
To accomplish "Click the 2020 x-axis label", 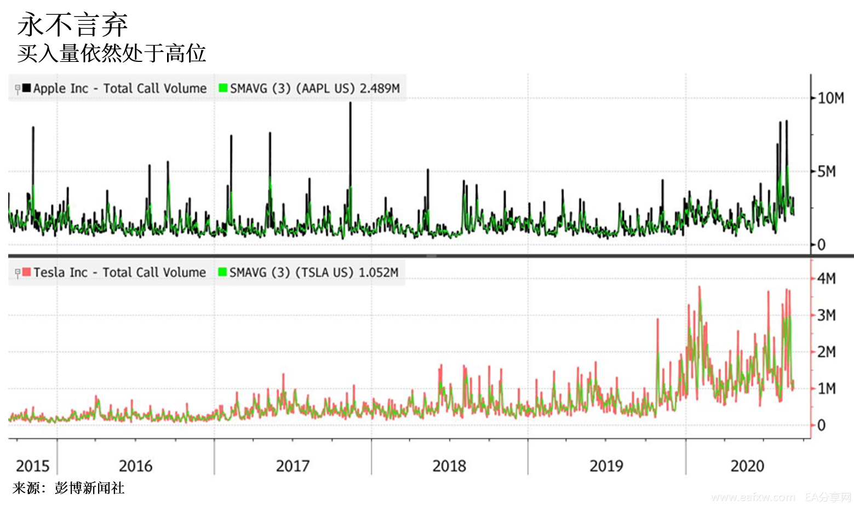I will [x=747, y=466].
